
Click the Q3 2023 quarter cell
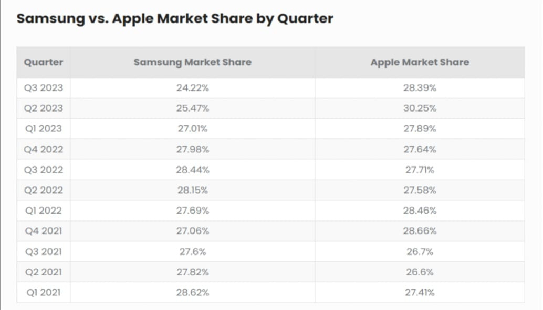[x=44, y=88]
